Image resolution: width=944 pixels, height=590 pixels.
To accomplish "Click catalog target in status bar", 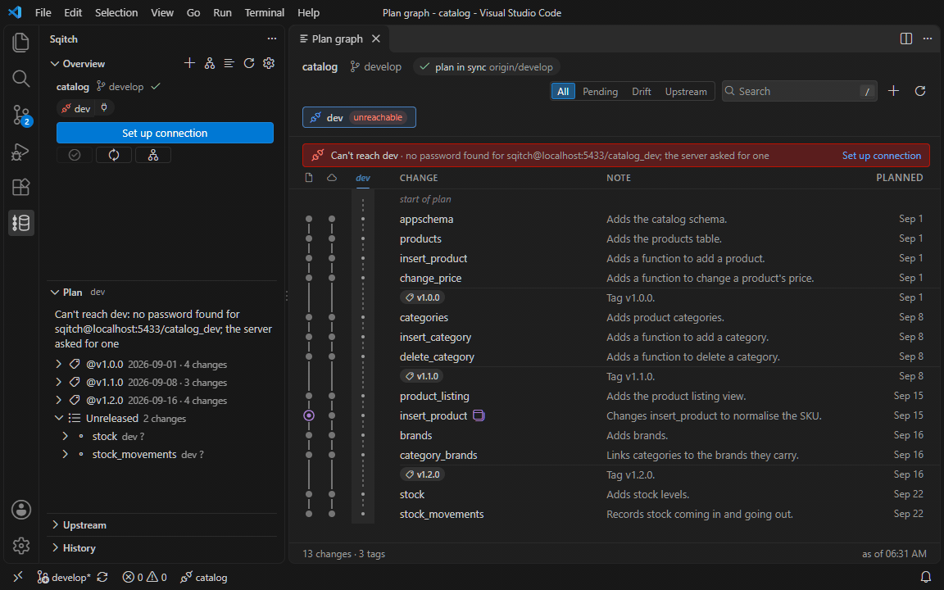I will 203,578.
